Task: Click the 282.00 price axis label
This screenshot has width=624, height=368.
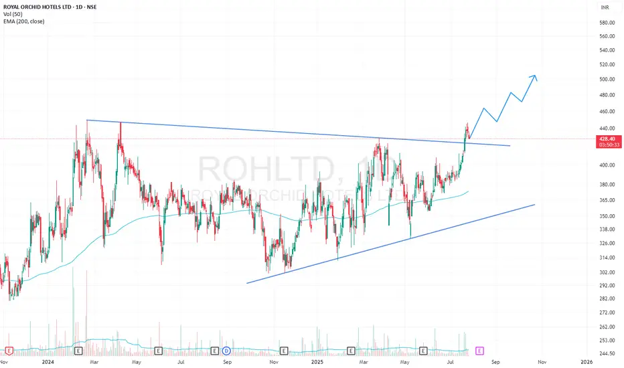Action: pyautogui.click(x=607, y=298)
